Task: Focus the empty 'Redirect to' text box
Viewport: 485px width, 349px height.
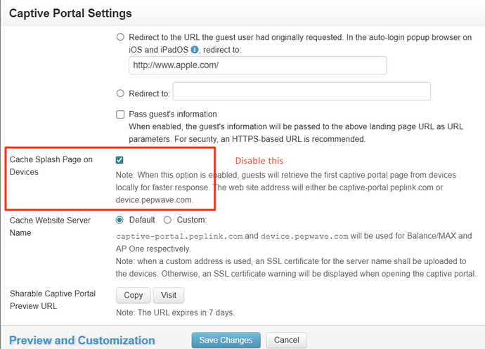Action: pos(301,92)
